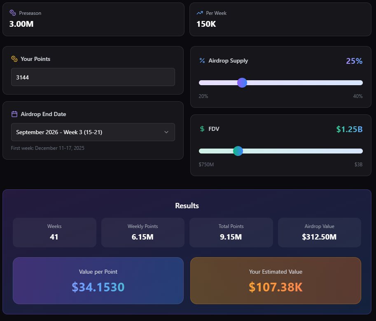Click the Airdrop Value $312.50M card
This screenshot has width=376, height=321.
pyautogui.click(x=320, y=233)
